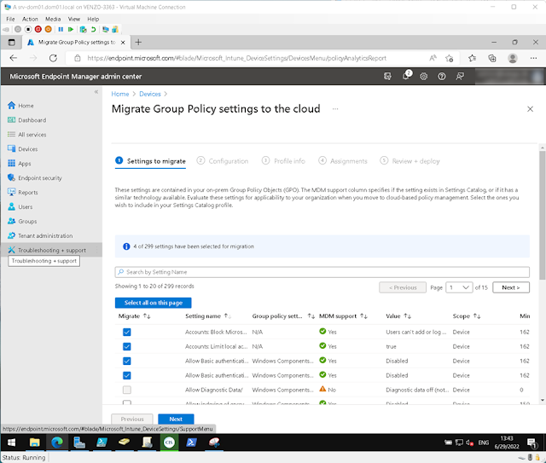
Task: Open the help question mark icon
Action: (x=442, y=76)
